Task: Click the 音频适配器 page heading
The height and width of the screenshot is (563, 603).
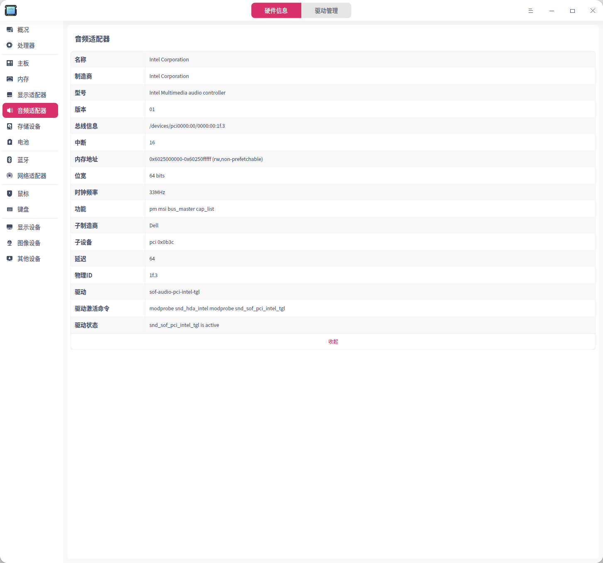Action: point(92,39)
